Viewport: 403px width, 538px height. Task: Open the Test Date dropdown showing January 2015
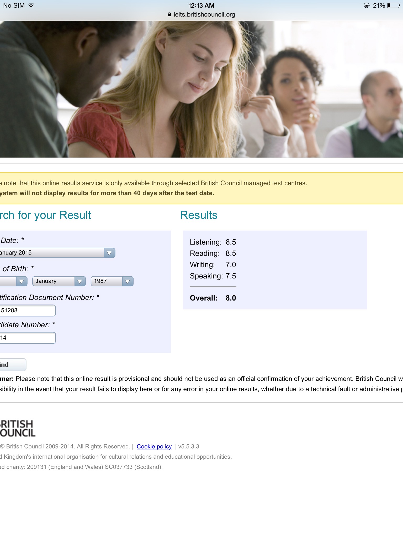click(57, 253)
